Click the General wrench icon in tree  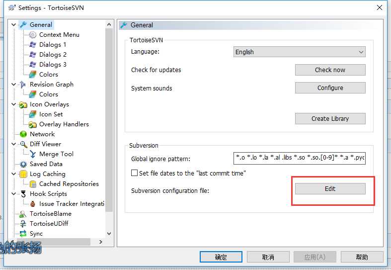tap(23, 25)
